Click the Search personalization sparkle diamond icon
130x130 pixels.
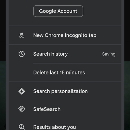[22, 91]
